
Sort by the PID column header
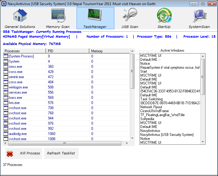(68, 51)
